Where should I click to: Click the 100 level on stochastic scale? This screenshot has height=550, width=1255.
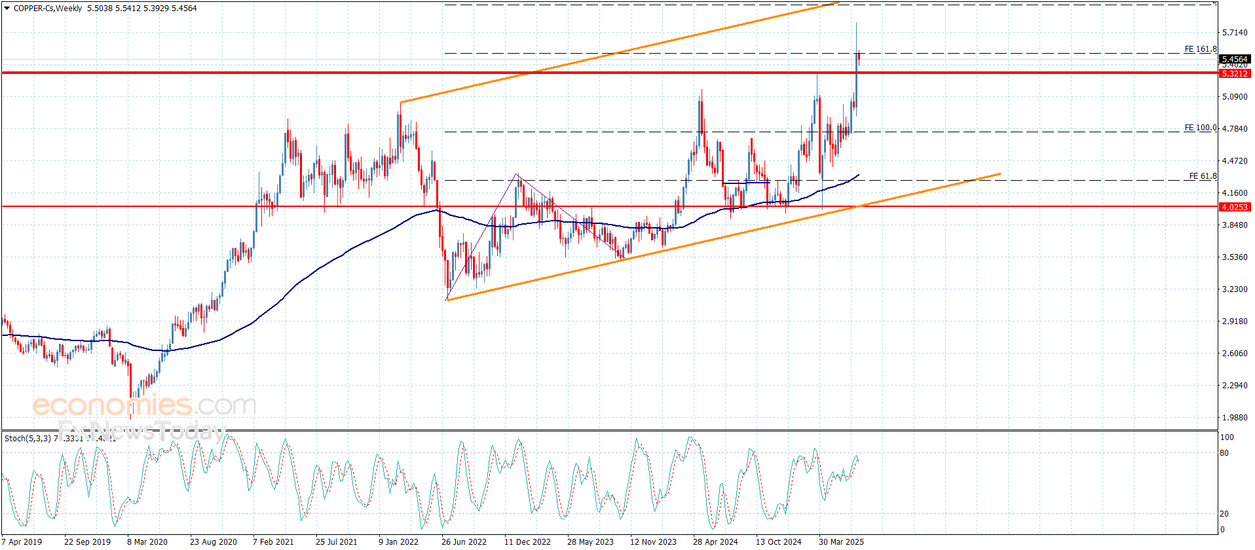point(1227,437)
